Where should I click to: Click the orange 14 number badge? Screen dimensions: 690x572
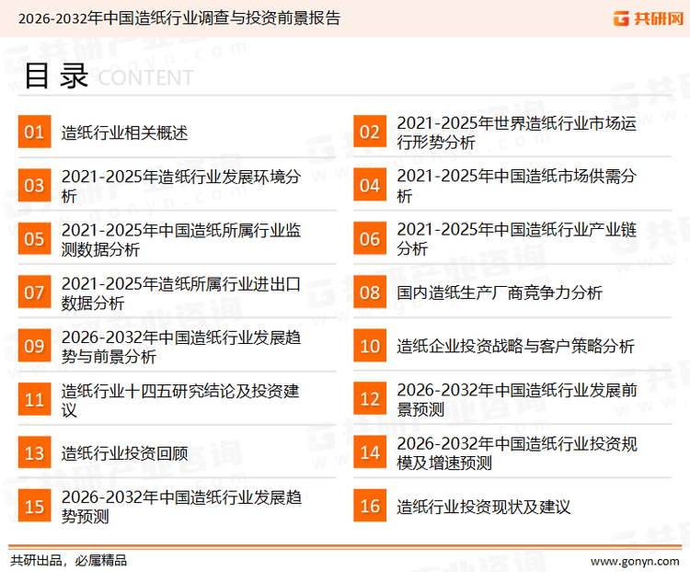[370, 452]
